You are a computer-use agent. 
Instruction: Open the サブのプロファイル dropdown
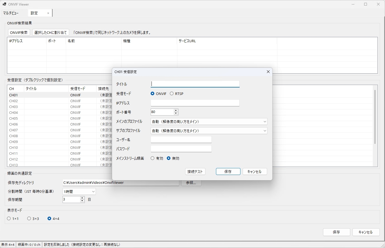[209, 131]
